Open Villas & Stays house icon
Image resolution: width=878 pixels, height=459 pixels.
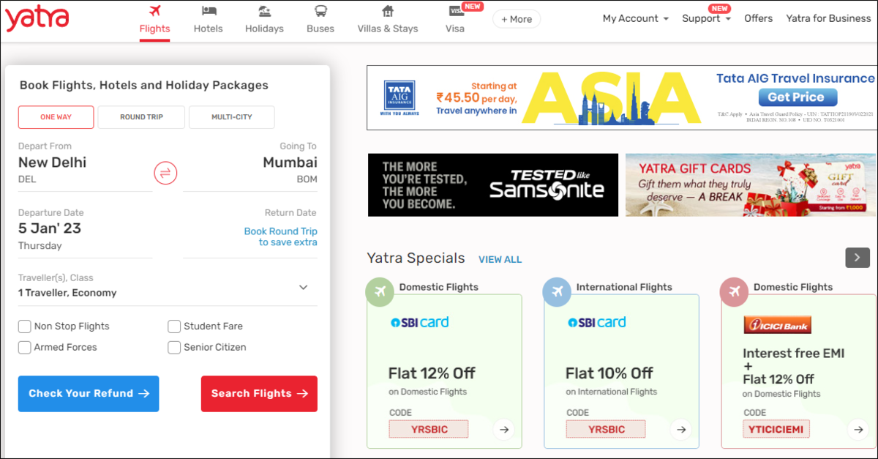[388, 11]
